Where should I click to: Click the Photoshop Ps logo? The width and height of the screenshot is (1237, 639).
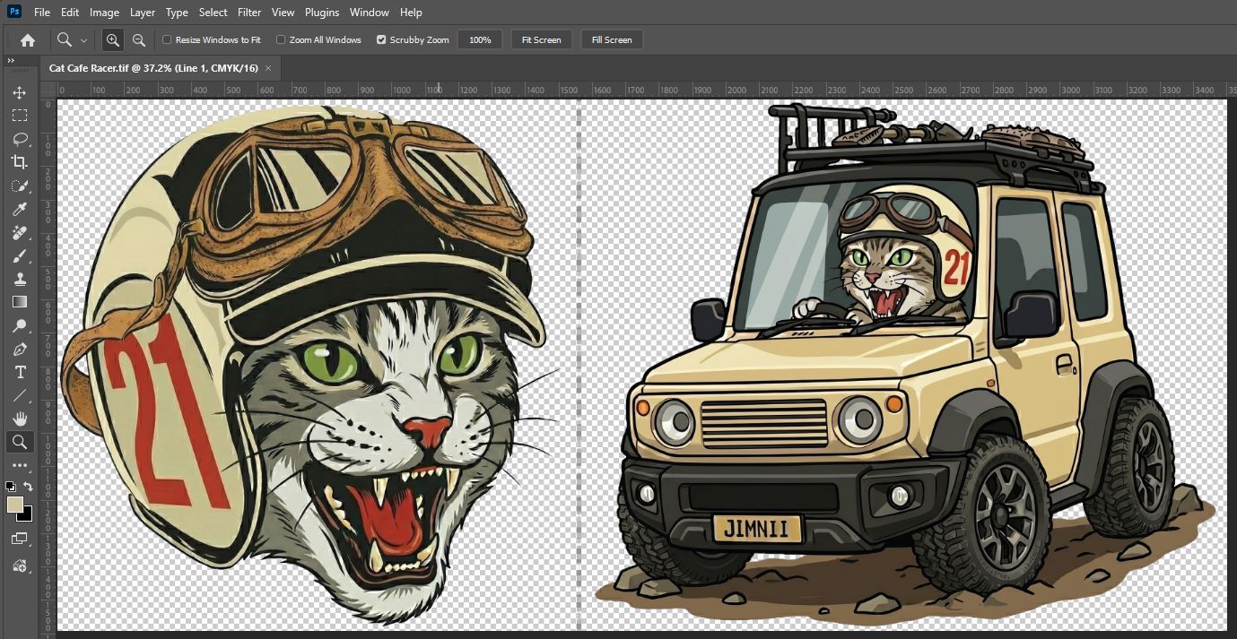click(13, 12)
